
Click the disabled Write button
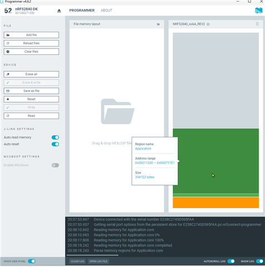pos(31,107)
